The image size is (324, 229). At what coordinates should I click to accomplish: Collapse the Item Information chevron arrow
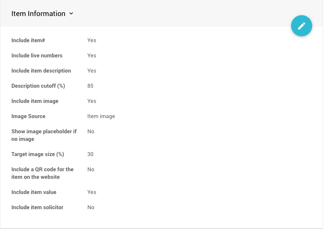[x=71, y=13]
